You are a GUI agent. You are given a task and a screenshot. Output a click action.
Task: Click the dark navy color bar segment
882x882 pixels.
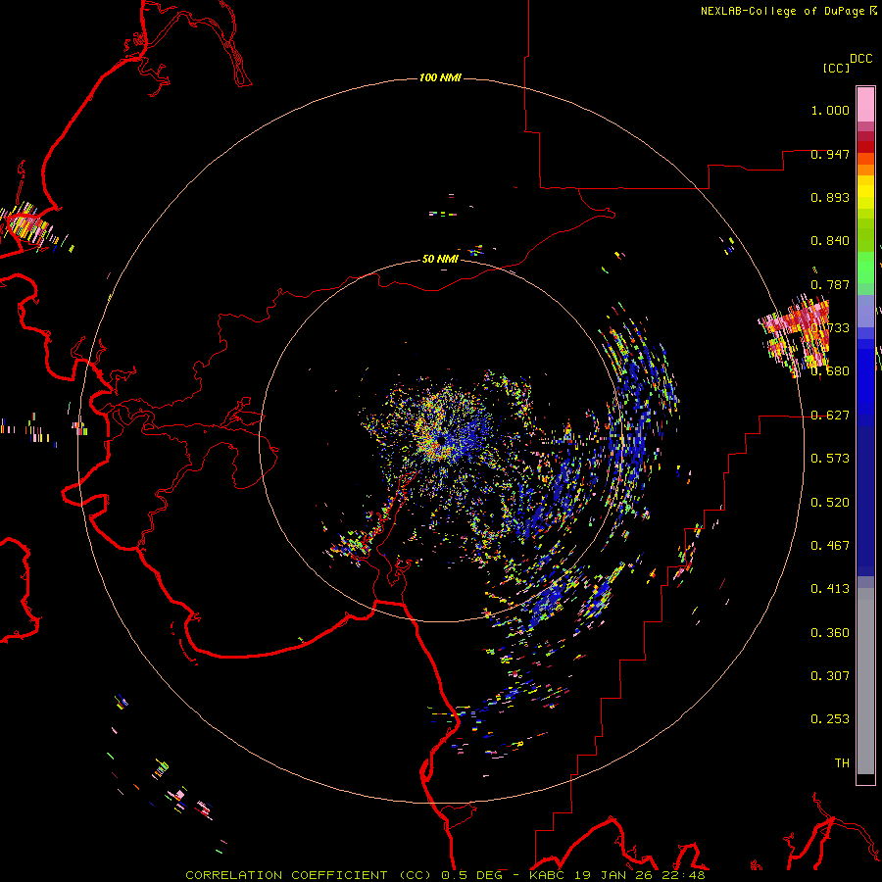(x=865, y=501)
